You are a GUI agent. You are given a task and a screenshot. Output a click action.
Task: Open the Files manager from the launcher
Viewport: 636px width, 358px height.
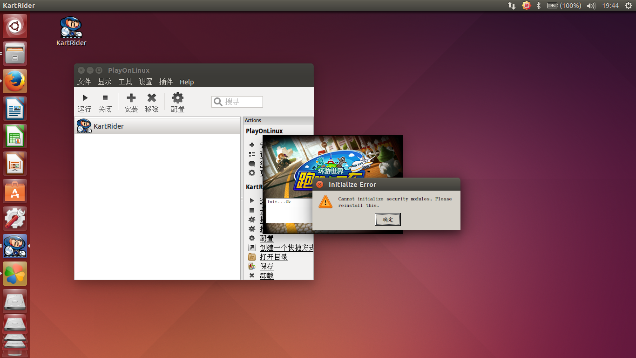tap(15, 54)
